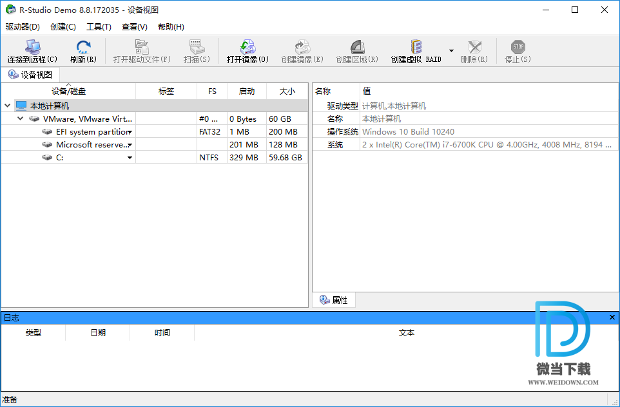This screenshot has height=407, width=620.
Task: Click the 59.68 GB size cell
Action: [286, 157]
